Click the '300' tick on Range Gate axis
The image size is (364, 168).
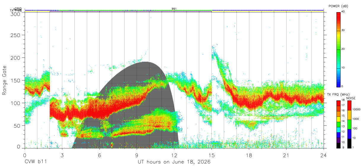point(16,14)
